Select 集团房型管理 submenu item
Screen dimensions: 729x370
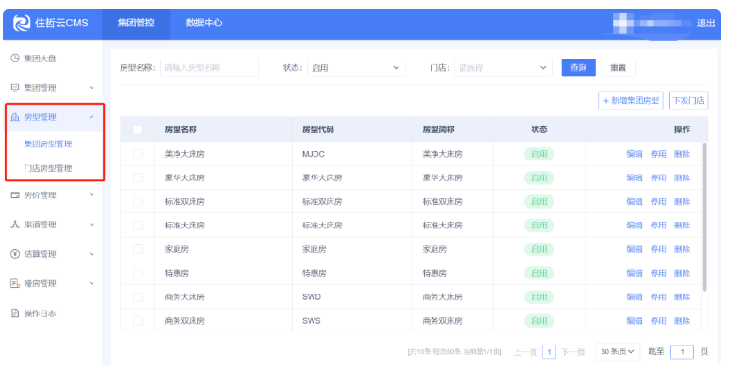[x=48, y=144]
